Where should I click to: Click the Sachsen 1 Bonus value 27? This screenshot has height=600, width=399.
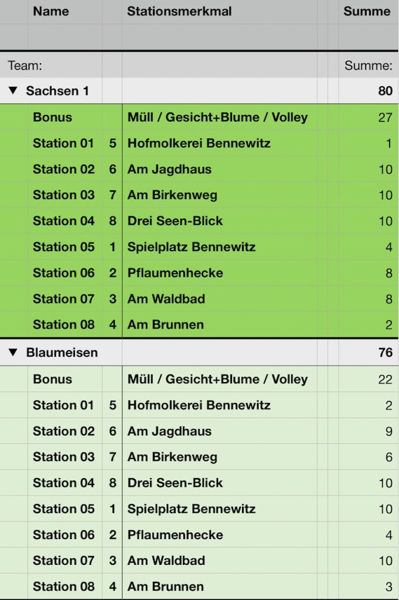tap(385, 117)
